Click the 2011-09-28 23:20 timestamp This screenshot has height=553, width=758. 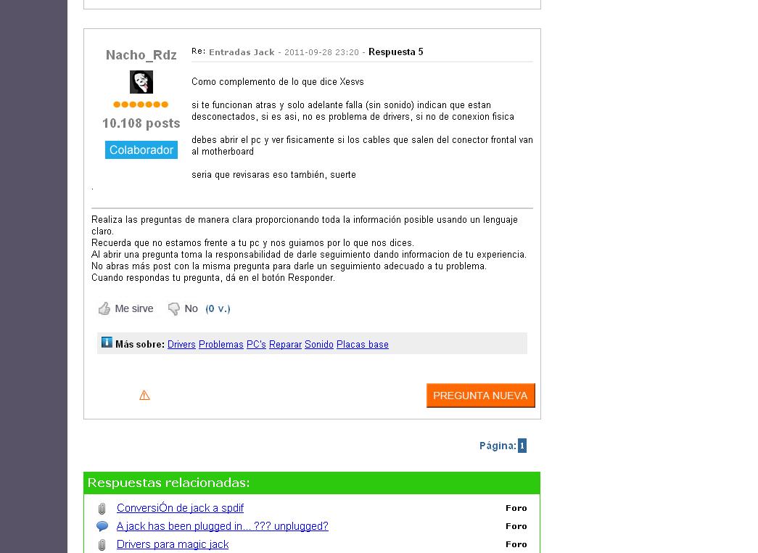[x=321, y=52]
